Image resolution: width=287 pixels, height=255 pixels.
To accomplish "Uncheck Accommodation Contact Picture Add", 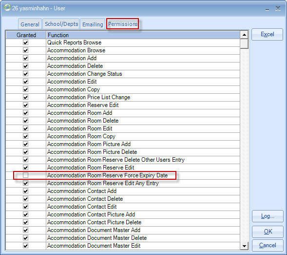I will click(26, 214).
